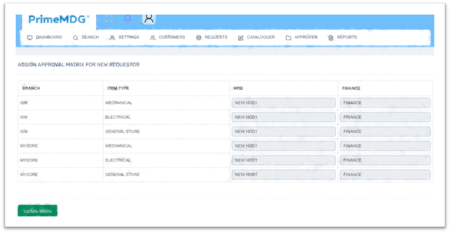Click the Search magnifier icon
The image size is (450, 233).
pyautogui.click(x=75, y=38)
